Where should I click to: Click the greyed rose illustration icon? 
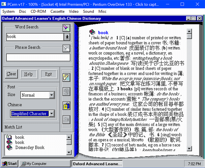pyautogui.click(x=66, y=92)
